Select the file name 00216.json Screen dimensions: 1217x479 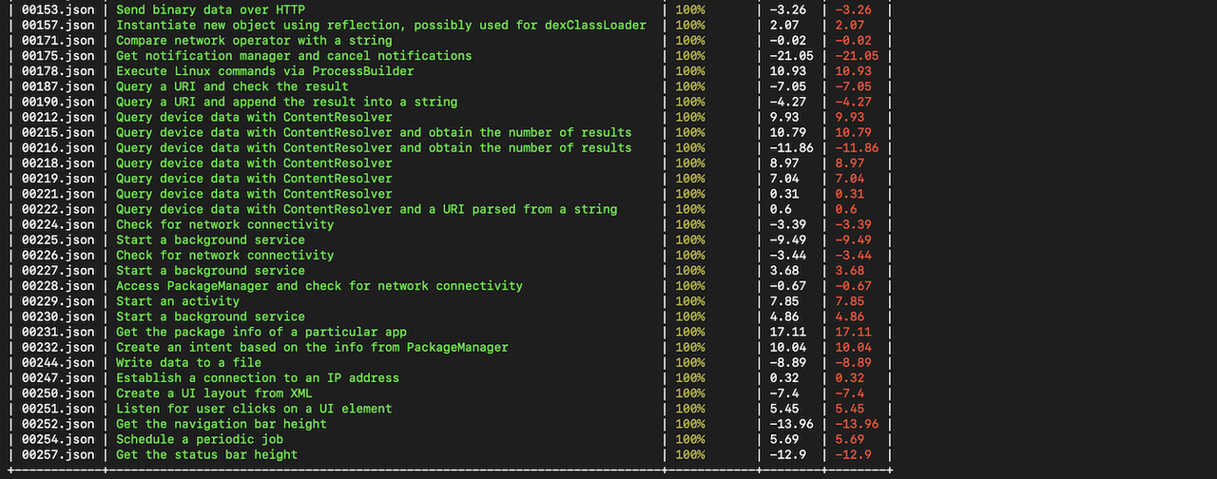pos(58,147)
